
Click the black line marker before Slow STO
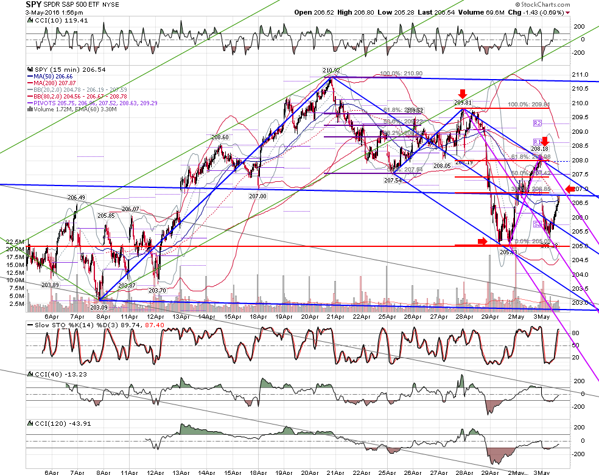pyautogui.click(x=30, y=325)
